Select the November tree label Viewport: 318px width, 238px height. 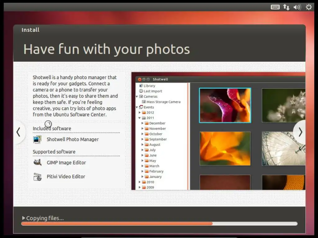pyautogui.click(x=157, y=129)
